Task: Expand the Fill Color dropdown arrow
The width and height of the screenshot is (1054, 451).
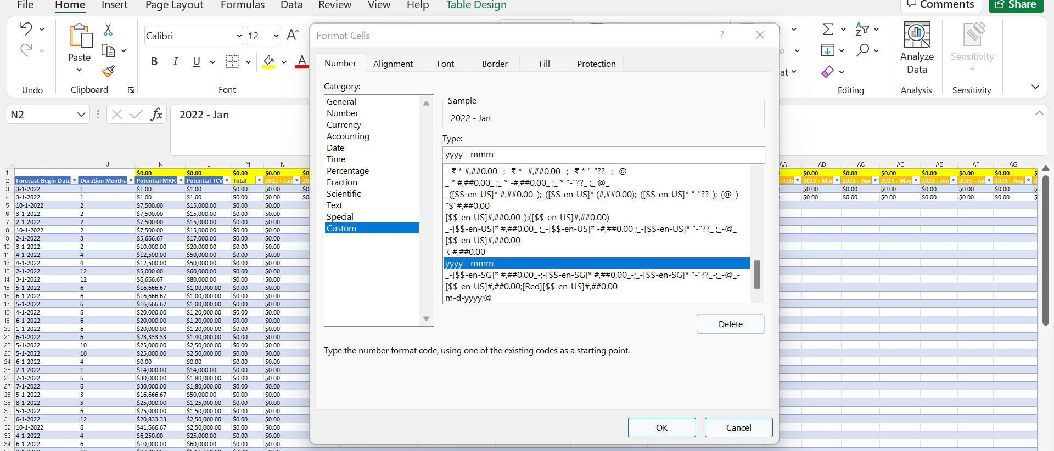Action: tap(284, 62)
